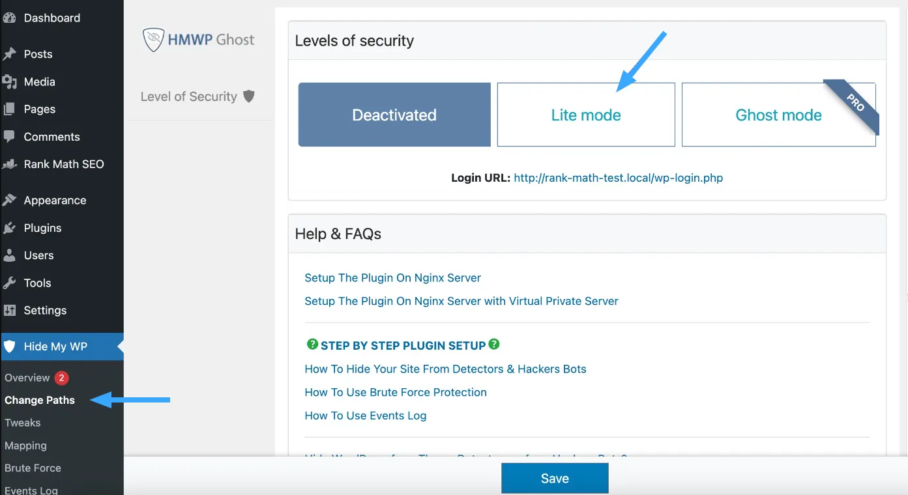The image size is (908, 495).
Task: Click the Help & FAQs heading
Action: [338, 234]
